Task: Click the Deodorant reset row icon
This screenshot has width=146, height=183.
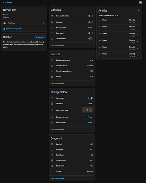Action: (x=52, y=117)
